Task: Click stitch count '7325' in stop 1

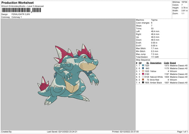Action: pos(147,65)
